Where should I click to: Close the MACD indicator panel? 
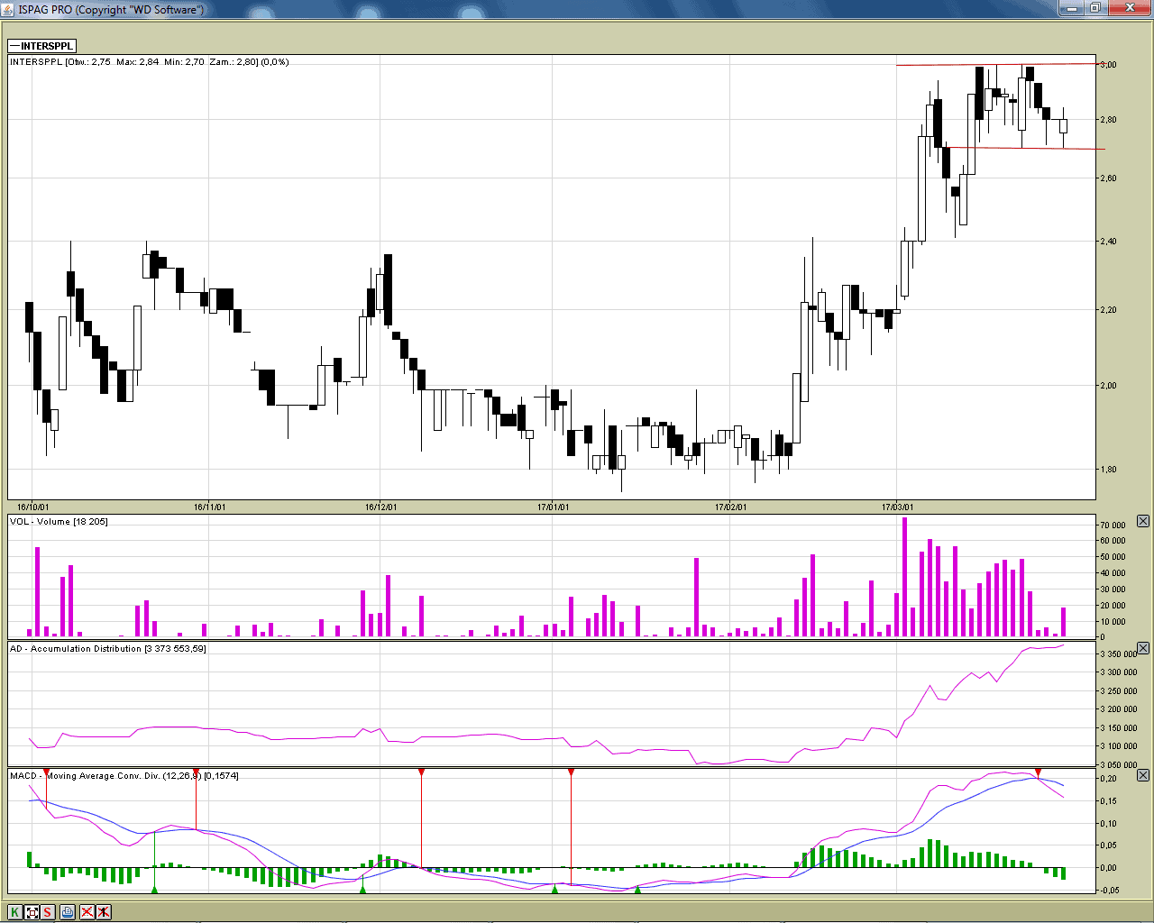pos(1142,775)
